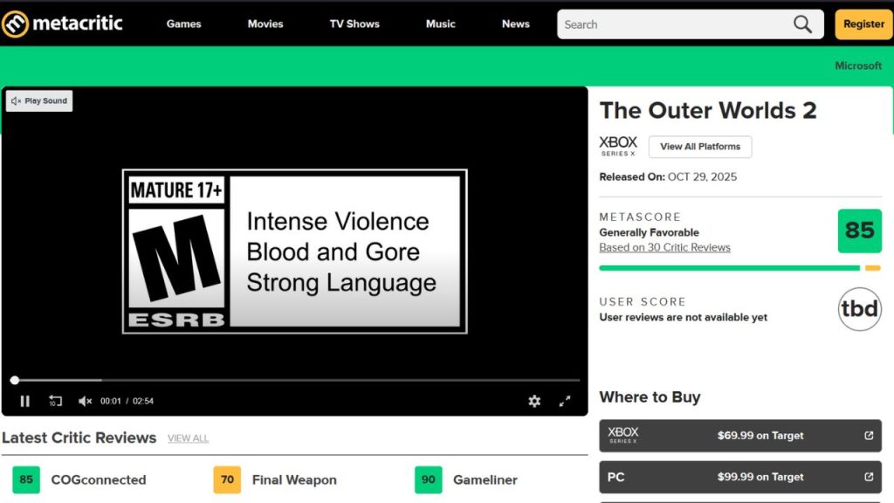
Task: Click the search magnifying glass icon
Action: (x=802, y=24)
